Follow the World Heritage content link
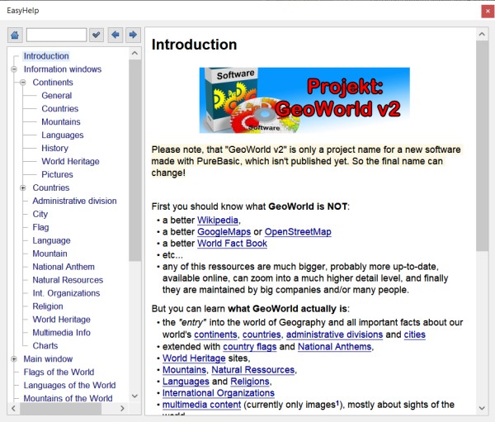This screenshot has width=495, height=422. pyautogui.click(x=194, y=358)
